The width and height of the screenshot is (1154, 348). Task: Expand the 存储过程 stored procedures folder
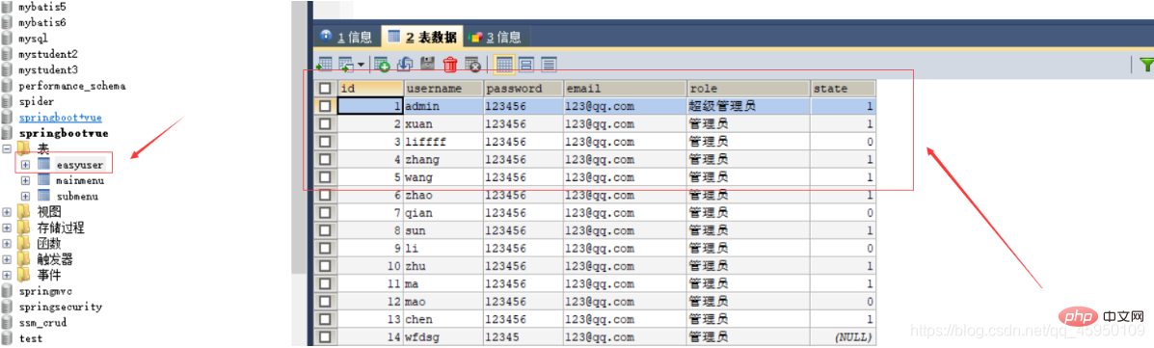click(x=7, y=228)
